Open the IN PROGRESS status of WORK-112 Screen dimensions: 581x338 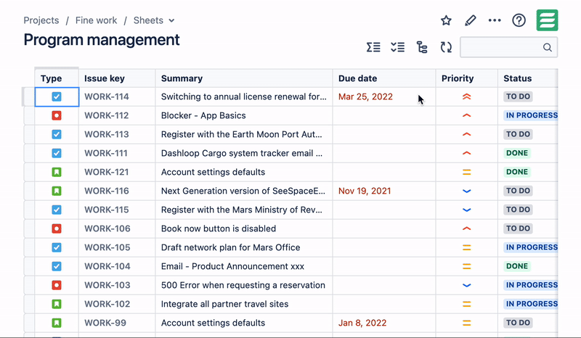point(532,115)
